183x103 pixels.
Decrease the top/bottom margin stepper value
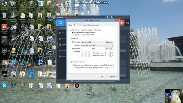(x=110, y=56)
